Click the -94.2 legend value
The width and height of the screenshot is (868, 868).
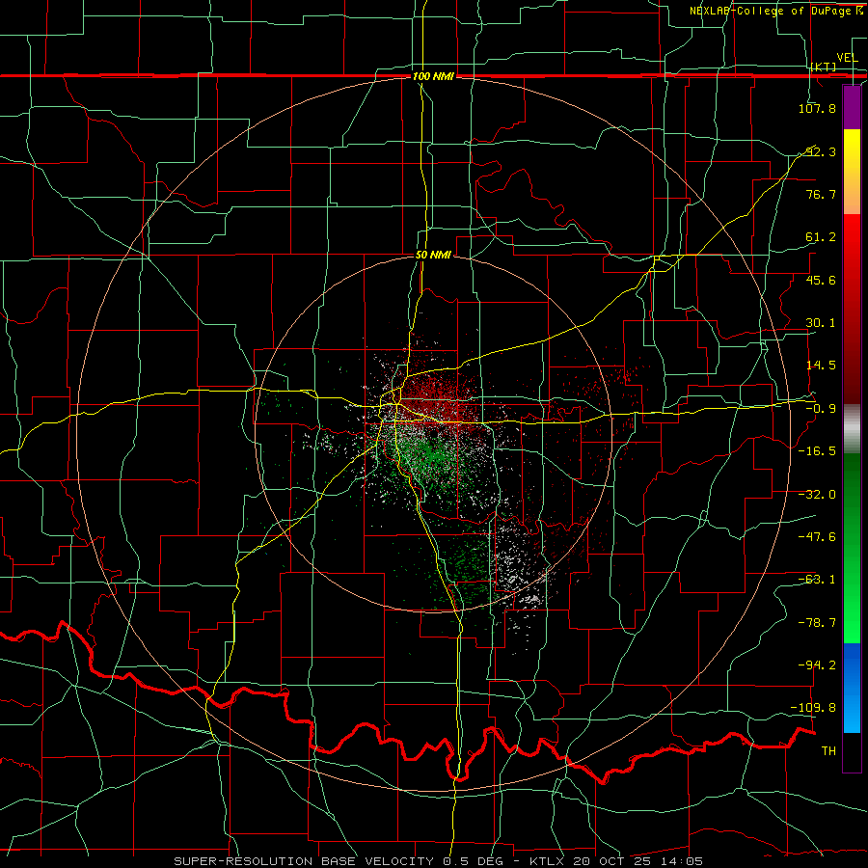coord(817,665)
